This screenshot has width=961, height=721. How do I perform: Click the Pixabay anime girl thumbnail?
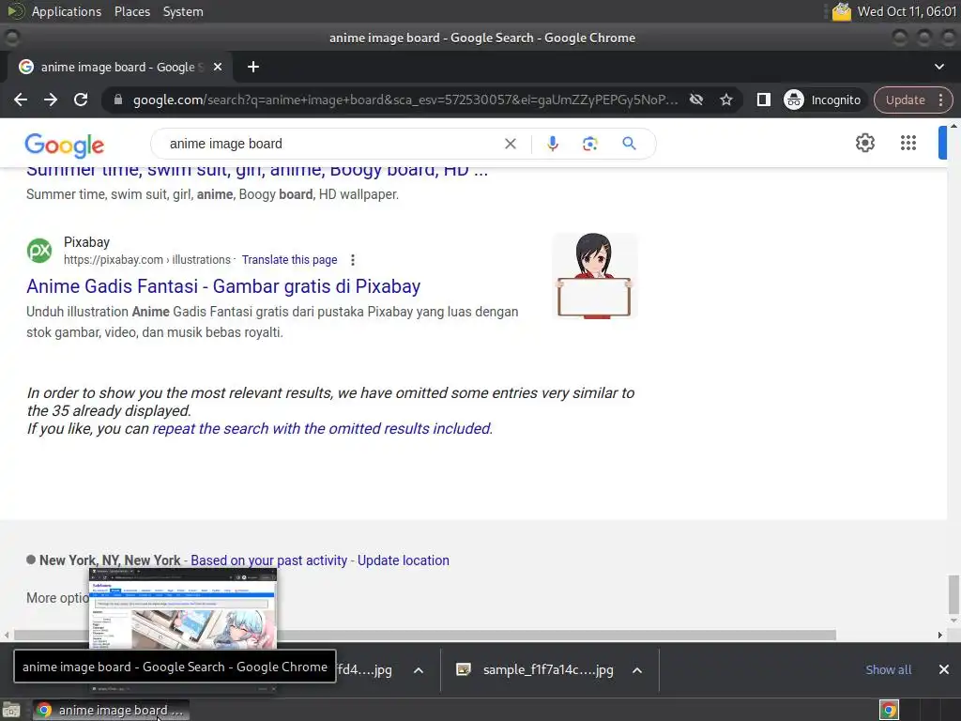(x=594, y=276)
